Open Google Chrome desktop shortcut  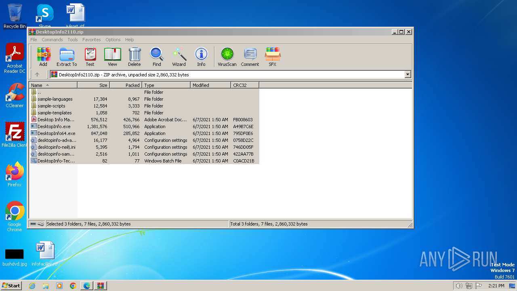pos(15,217)
